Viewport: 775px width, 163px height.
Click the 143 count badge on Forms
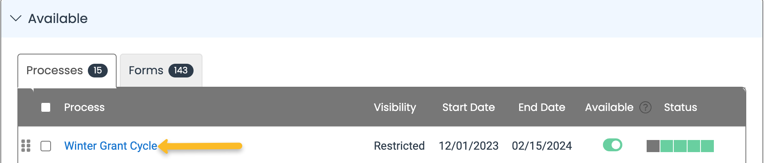pos(181,70)
